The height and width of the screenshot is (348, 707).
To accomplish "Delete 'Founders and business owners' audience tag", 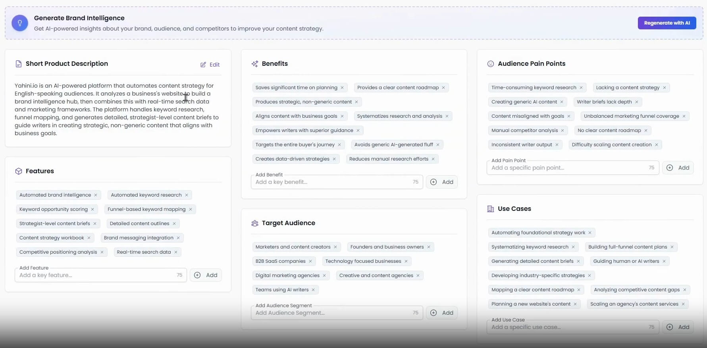I will [429, 247].
